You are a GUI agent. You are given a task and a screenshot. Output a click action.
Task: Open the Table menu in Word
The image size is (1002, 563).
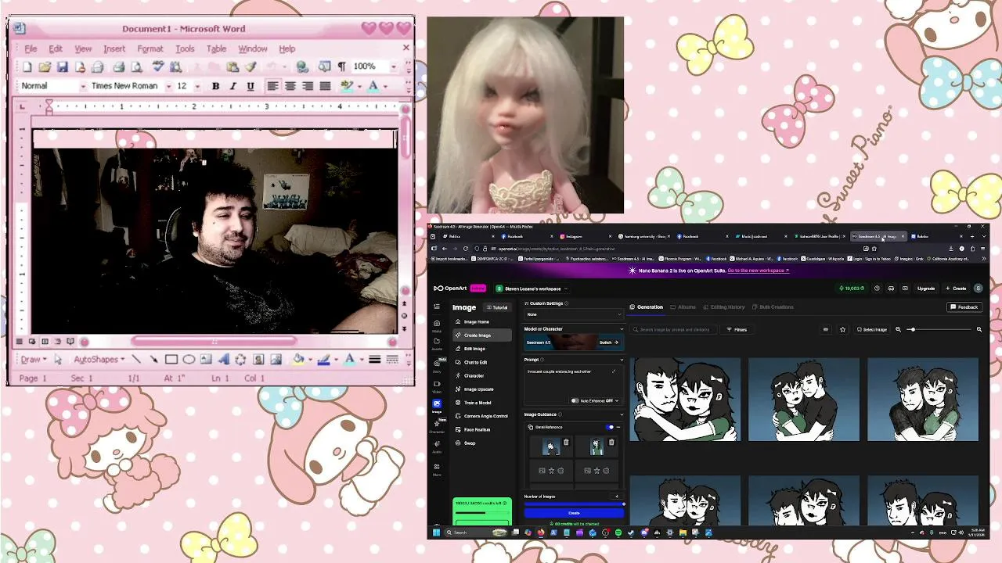point(216,48)
